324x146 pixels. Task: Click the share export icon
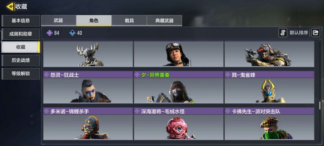pyautogui.click(x=316, y=33)
